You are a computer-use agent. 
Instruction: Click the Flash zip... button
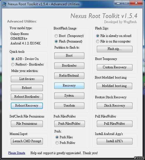115,49
